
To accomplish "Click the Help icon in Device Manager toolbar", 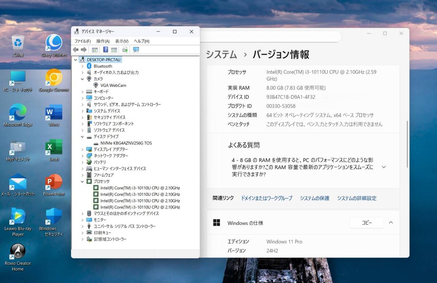I will (x=106, y=50).
